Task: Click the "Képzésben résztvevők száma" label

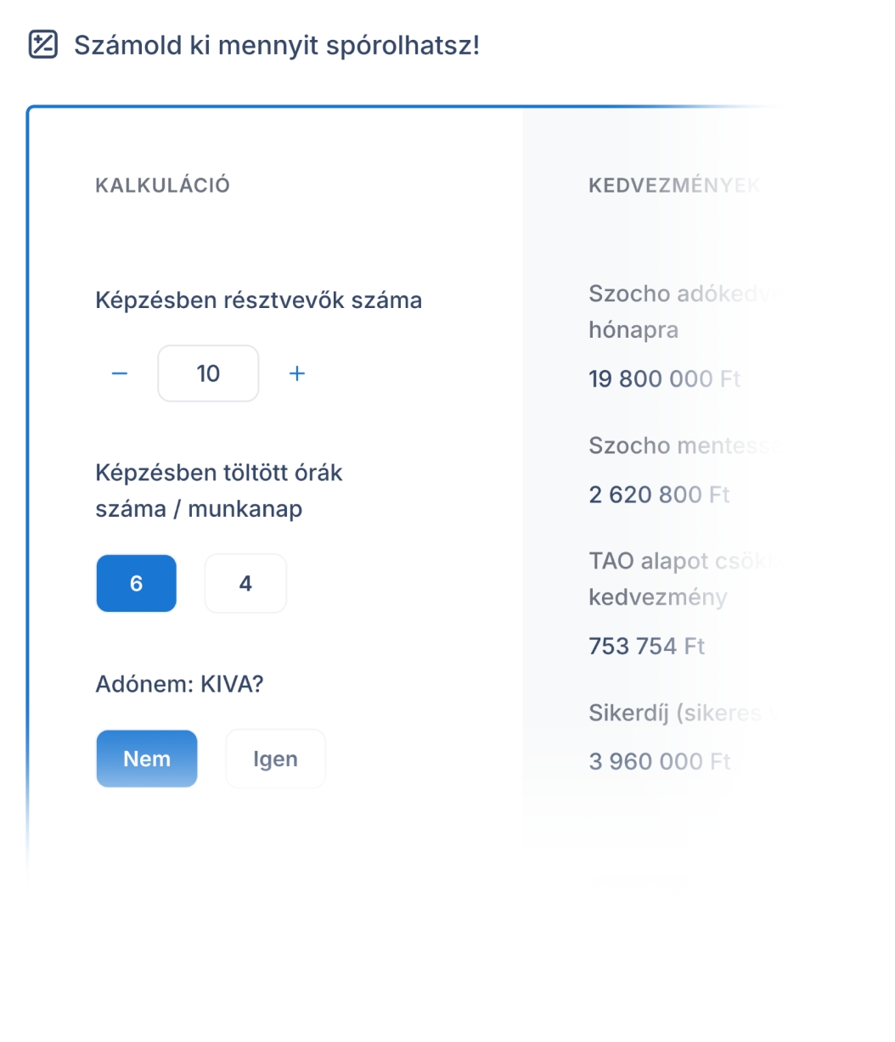Action: pos(259,299)
